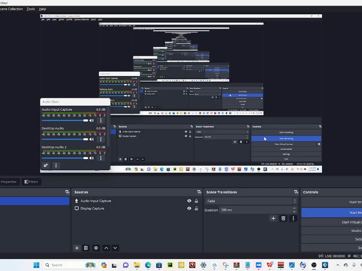362x271 pixels.
Task: Open the Edit menu in the previewed OBS window
Action: click(48, 20)
